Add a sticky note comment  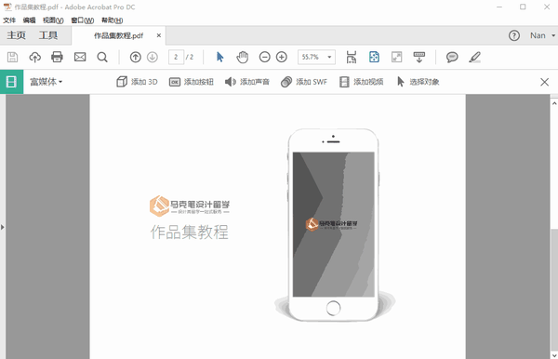(x=452, y=57)
